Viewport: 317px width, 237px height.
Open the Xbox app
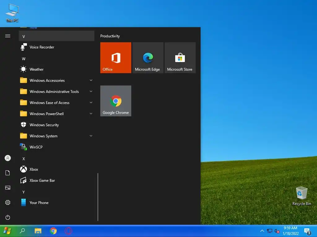click(57, 169)
